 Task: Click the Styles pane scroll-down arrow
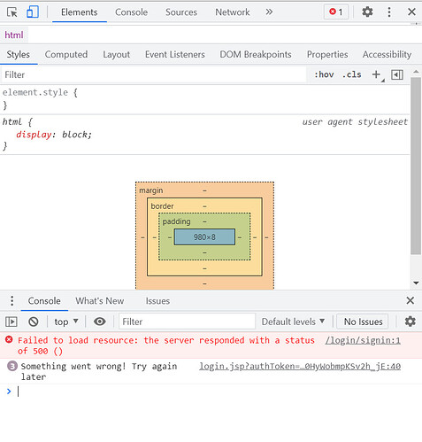[x=416, y=283]
